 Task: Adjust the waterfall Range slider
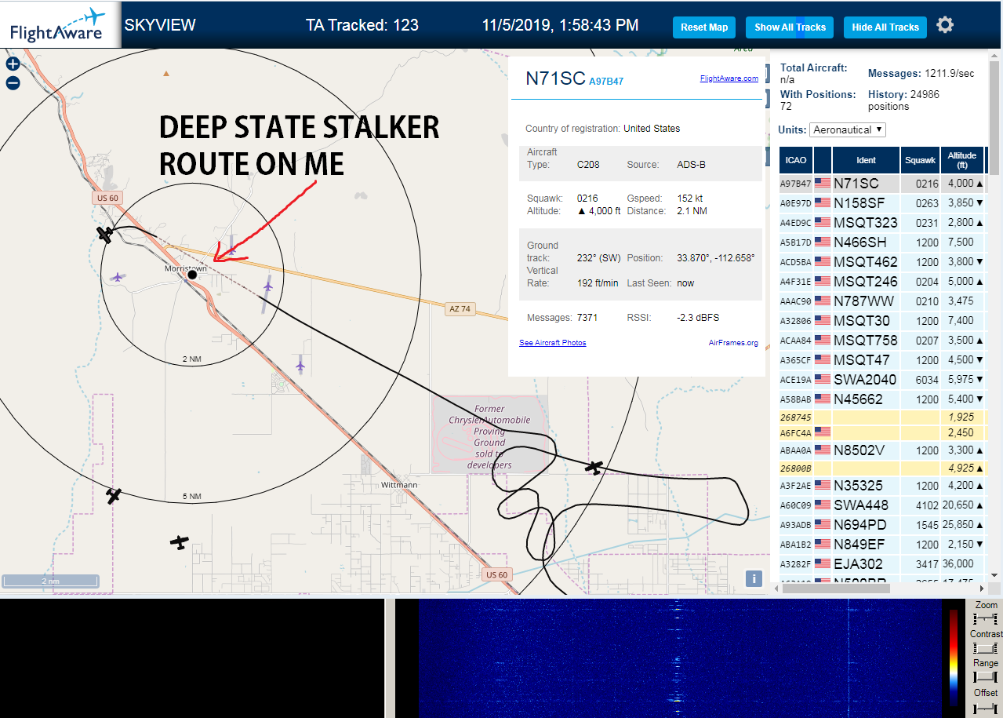984,677
